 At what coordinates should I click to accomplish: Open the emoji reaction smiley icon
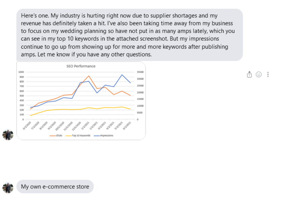pos(259,74)
